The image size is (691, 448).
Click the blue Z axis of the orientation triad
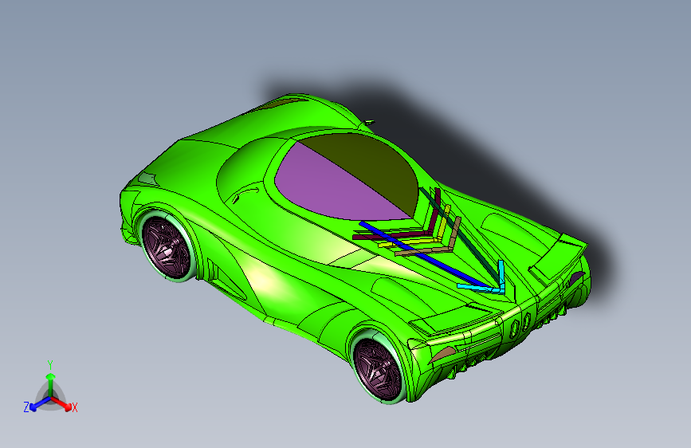(40, 403)
